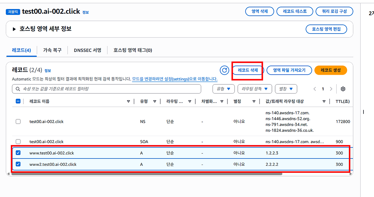Select page number 1
Screen dimensions: 374x197
point(323,89)
